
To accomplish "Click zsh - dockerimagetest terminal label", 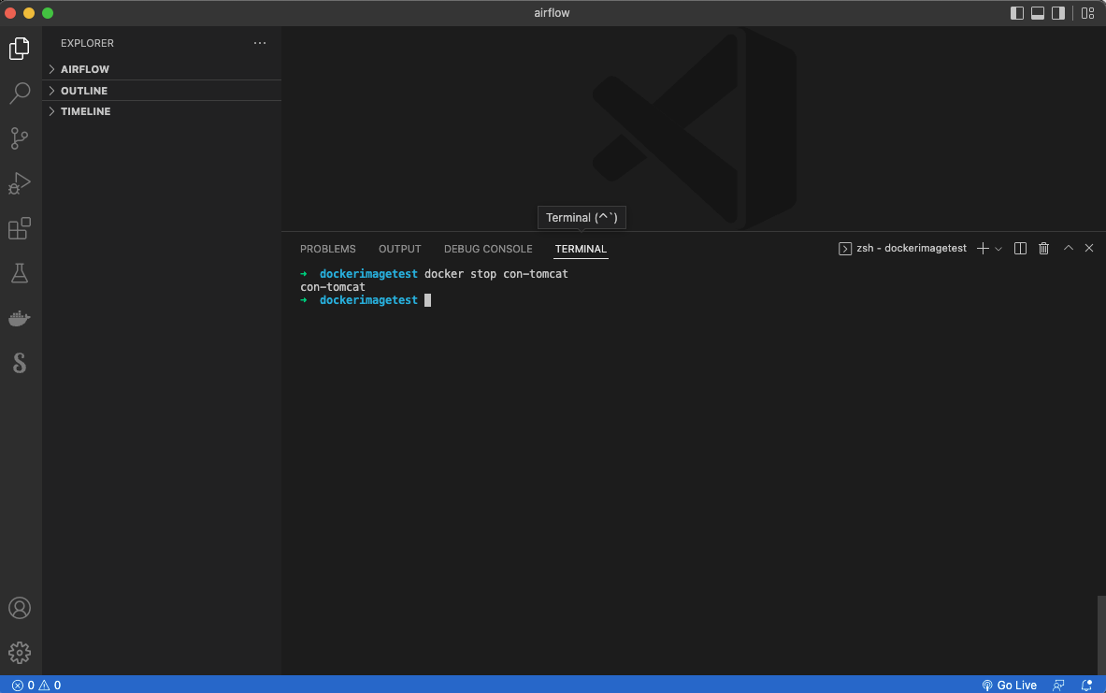I will tap(902, 249).
